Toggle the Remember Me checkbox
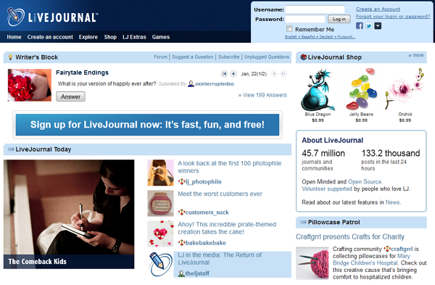This screenshot has height=285, width=435. click(x=289, y=29)
